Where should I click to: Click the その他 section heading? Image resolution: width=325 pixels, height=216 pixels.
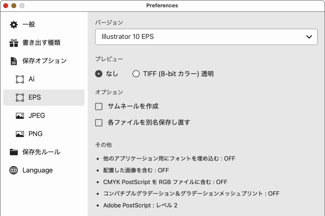(103, 145)
